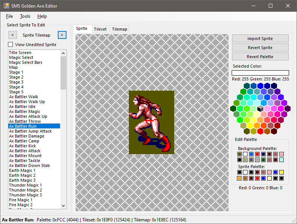Select Ax Battler Walk in the list
This screenshot has width=297, height=224.
[x=34, y=97]
